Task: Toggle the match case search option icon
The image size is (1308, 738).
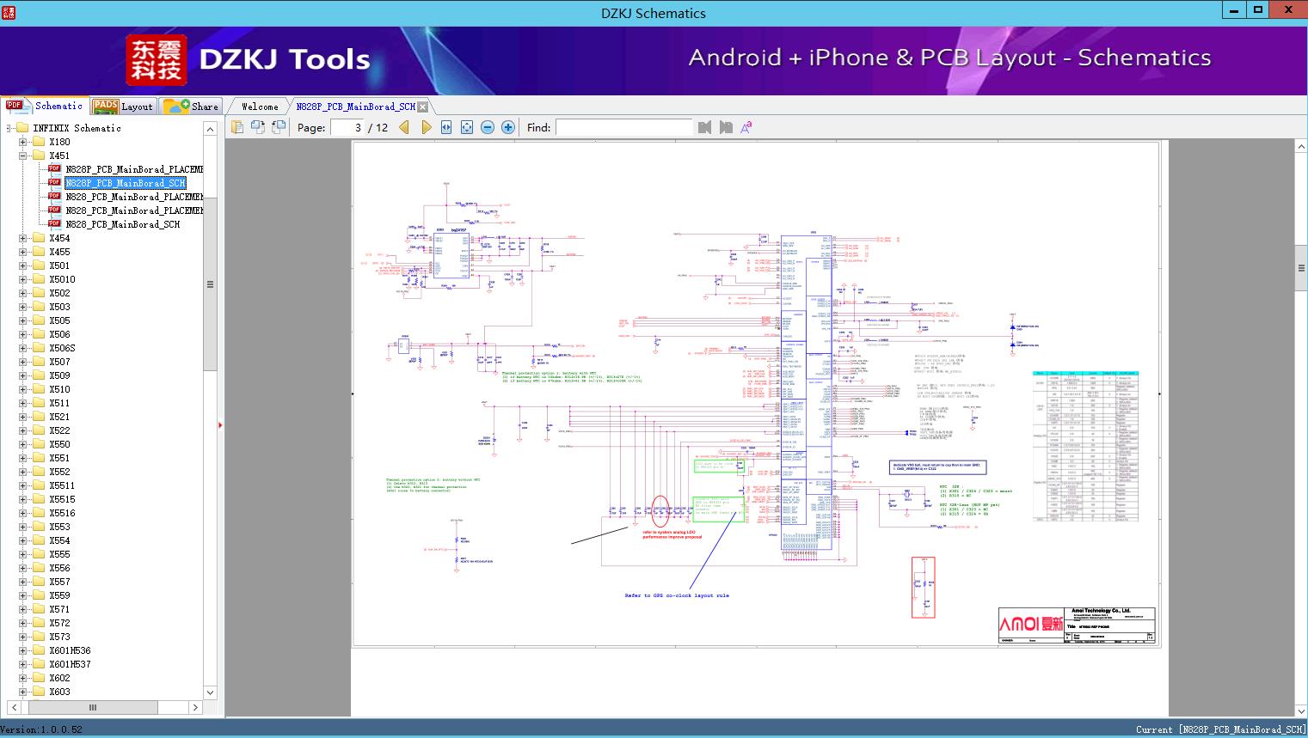Action: tap(746, 127)
